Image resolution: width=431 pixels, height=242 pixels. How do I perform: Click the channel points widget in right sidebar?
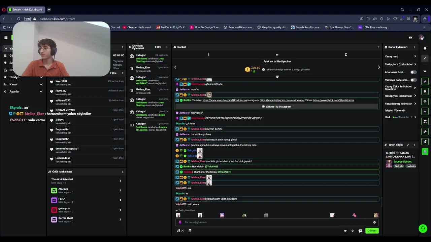coord(425,142)
